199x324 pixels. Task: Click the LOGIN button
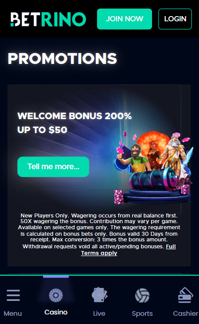coord(175,19)
